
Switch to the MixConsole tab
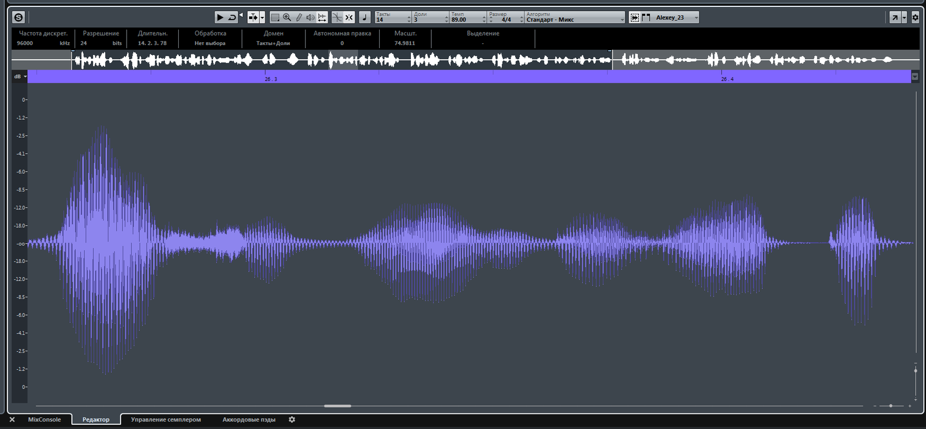[x=45, y=420]
